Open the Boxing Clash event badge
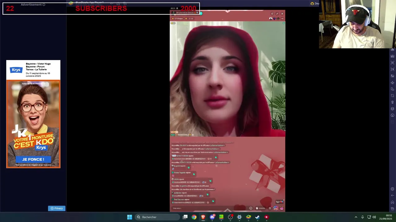396x222 pixels. (x=280, y=202)
